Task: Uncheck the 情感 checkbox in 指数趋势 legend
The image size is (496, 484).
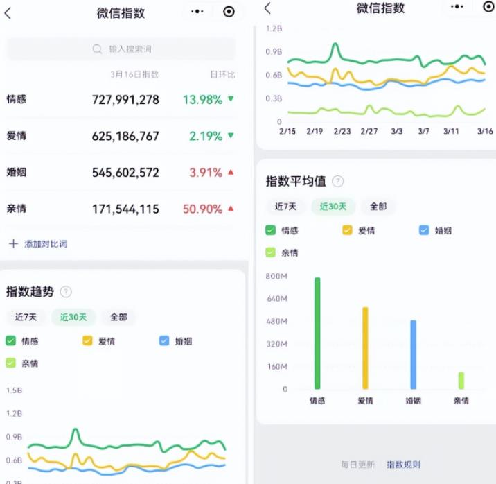Action: point(11,340)
